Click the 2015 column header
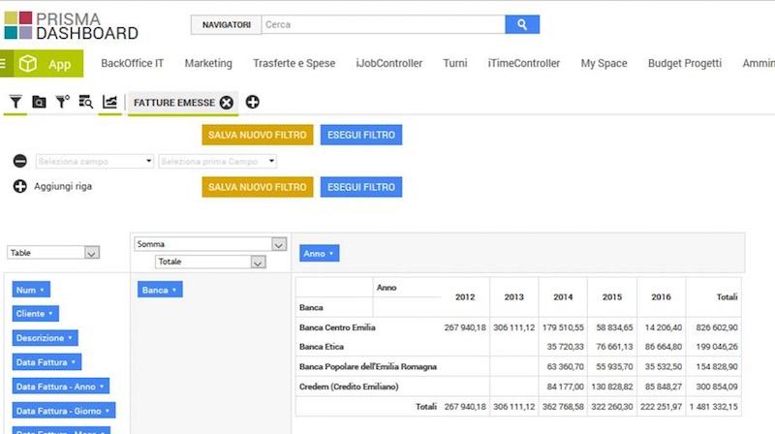Image resolution: width=775 pixels, height=434 pixels. click(612, 297)
